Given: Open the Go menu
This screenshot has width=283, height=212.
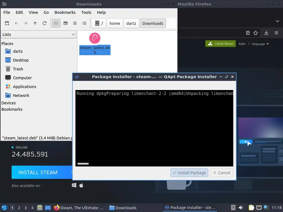Looking at the screenshot, I should click(x=46, y=12).
